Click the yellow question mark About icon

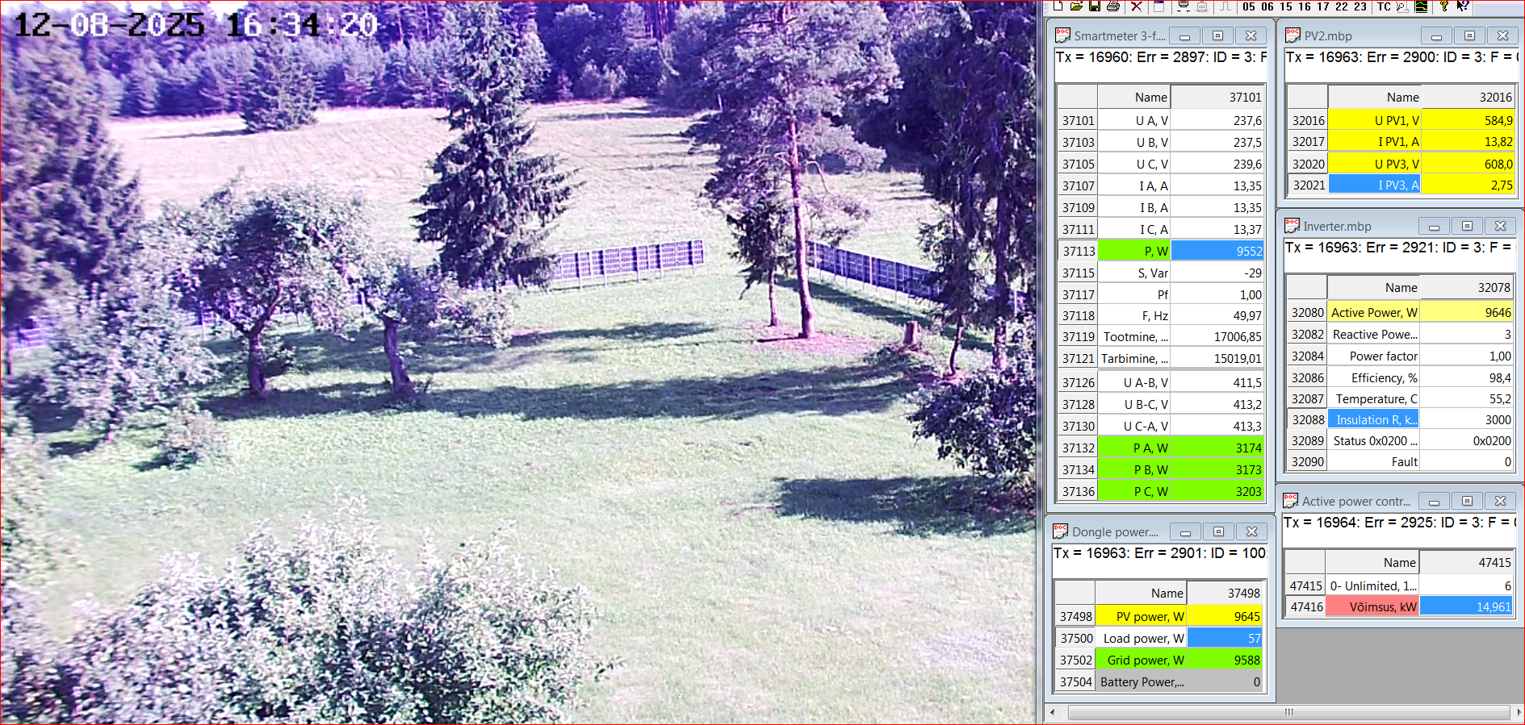coord(1443,6)
